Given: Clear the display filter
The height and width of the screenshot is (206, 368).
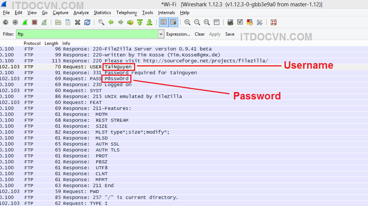Looking at the screenshot, I should tap(199, 34).
